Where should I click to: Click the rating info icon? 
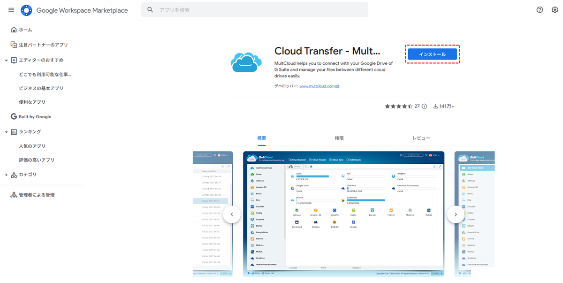click(x=424, y=107)
